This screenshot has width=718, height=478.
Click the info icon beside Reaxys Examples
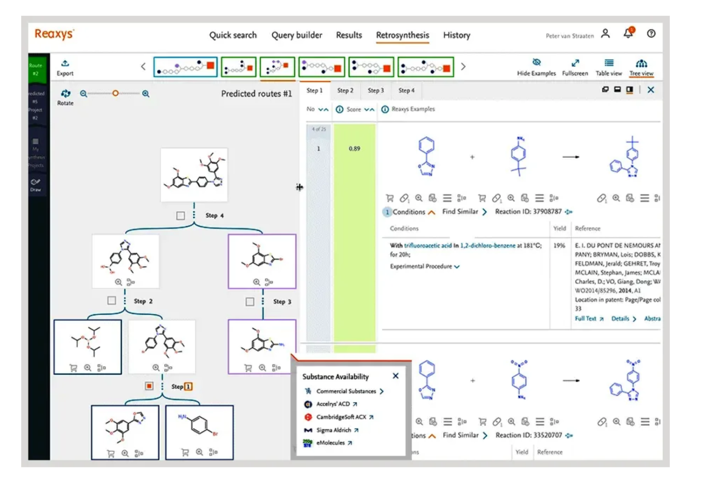(385, 109)
